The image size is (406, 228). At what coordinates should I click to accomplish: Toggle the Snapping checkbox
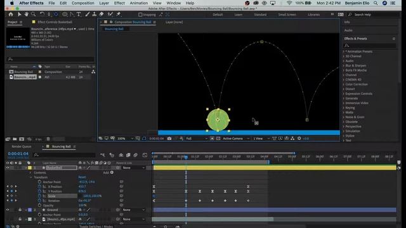click(140, 15)
